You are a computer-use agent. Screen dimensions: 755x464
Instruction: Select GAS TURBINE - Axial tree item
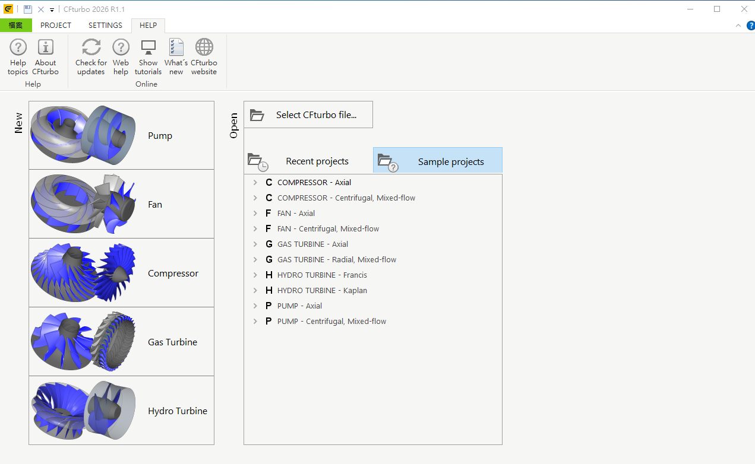[x=312, y=244]
